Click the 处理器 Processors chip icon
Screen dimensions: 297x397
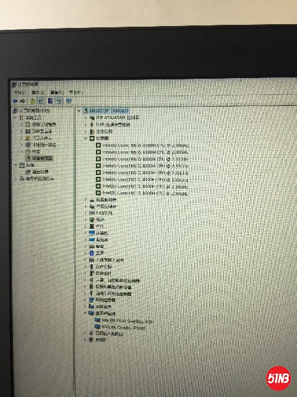click(92, 138)
